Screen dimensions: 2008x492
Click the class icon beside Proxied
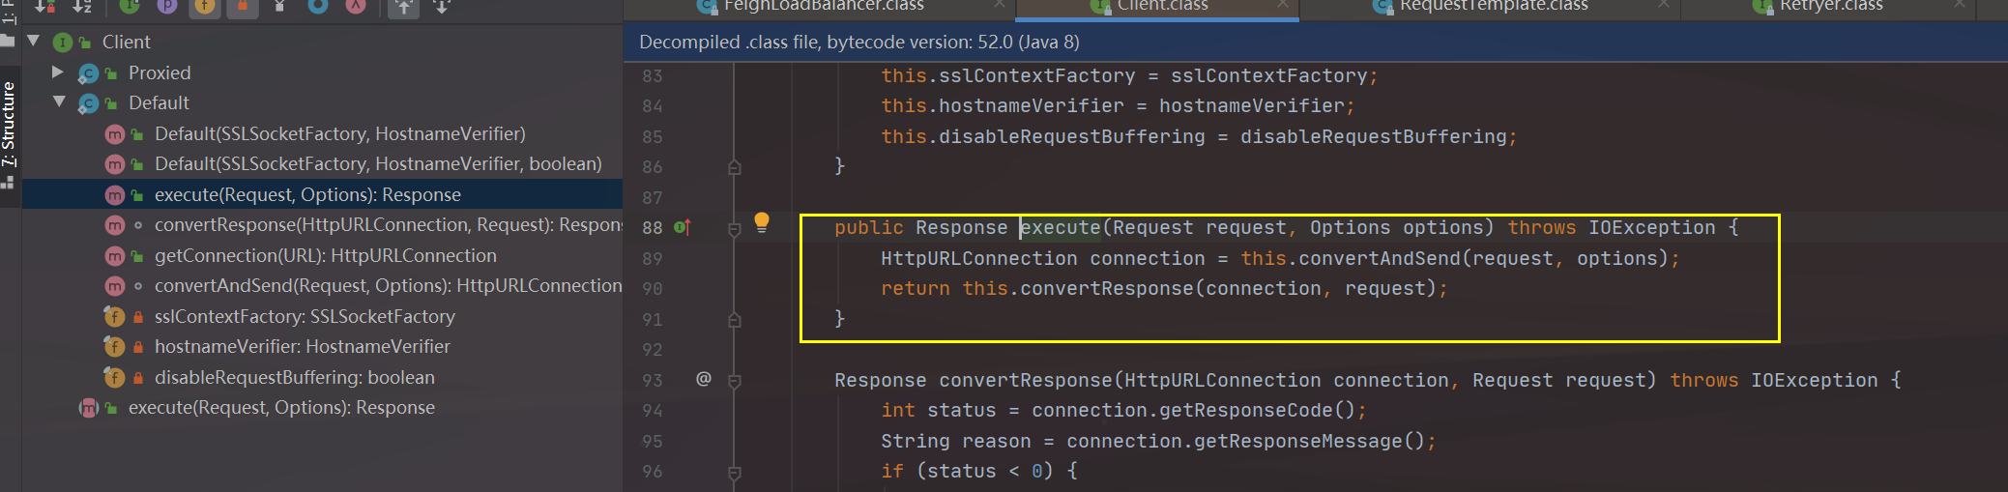point(88,73)
